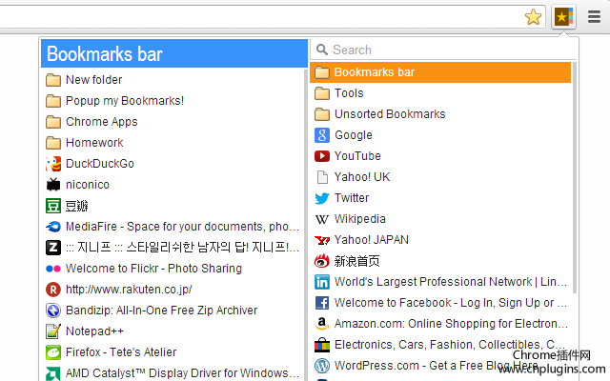Screen dimensions: 610x381
Task: Click the Yahoo! JAPAN icon
Action: coord(322,240)
